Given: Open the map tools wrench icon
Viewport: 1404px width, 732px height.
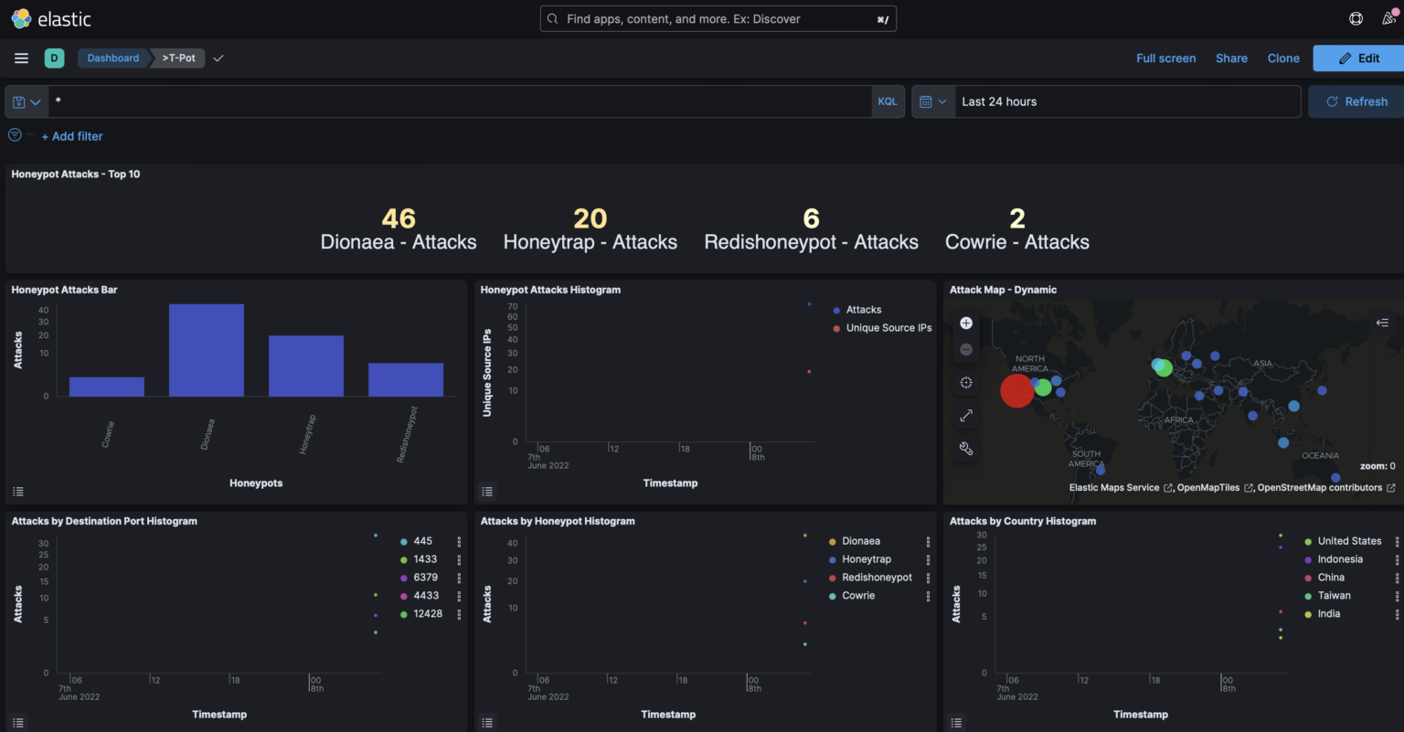Looking at the screenshot, I should (966, 449).
